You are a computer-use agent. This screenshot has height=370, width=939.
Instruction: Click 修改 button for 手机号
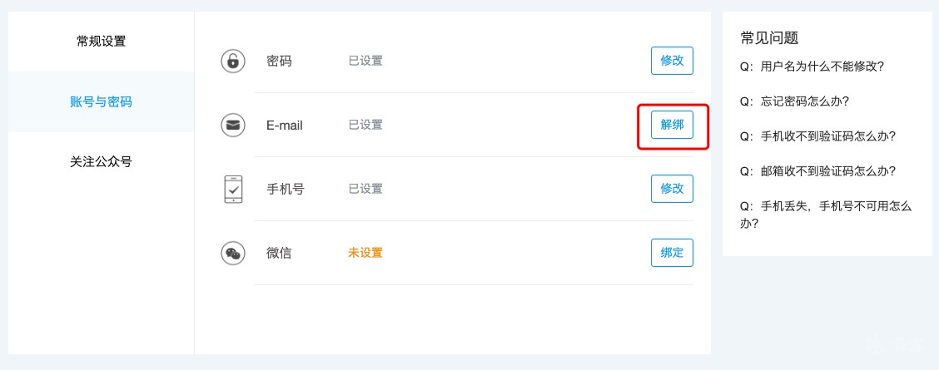pyautogui.click(x=672, y=189)
